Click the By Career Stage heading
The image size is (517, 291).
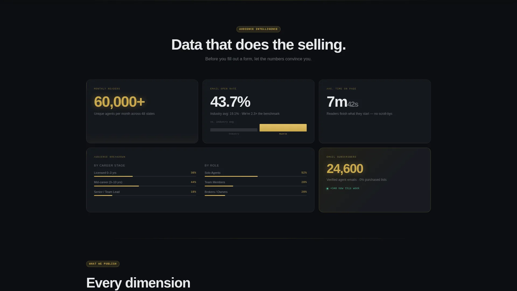(109, 165)
